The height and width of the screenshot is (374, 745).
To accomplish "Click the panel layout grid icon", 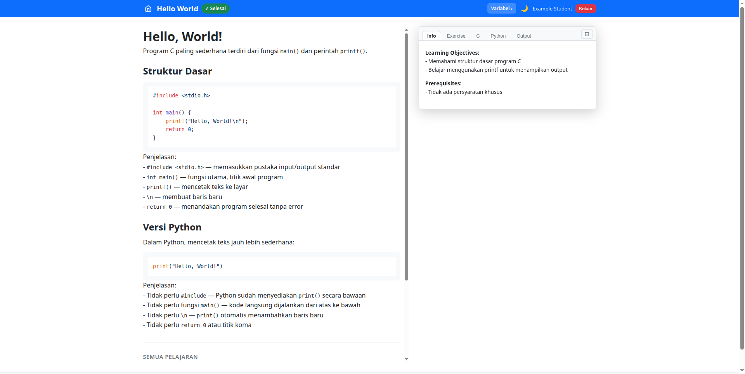I will point(587,34).
